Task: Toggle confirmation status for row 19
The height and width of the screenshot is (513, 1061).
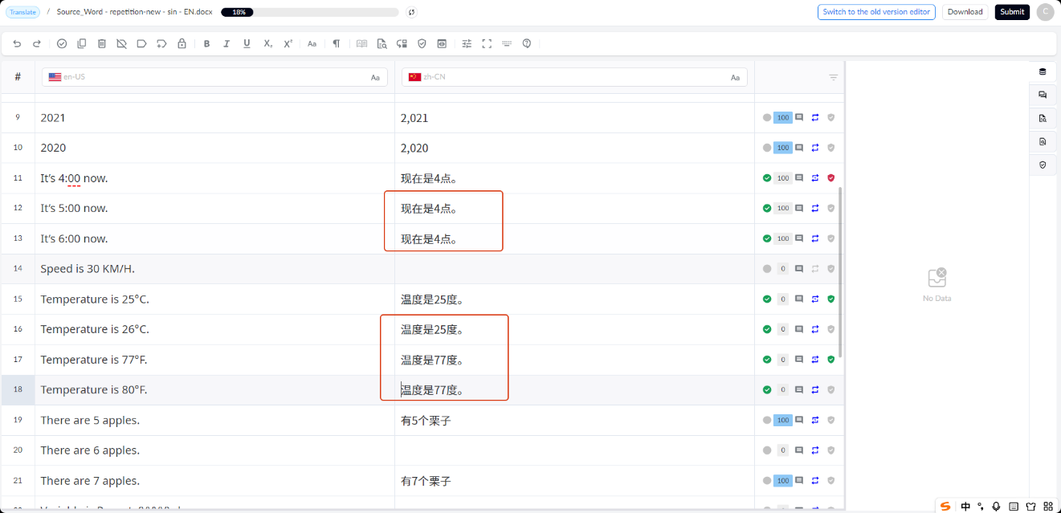Action: coord(767,420)
